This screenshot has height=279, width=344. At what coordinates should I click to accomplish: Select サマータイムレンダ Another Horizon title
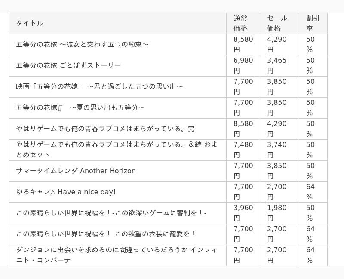click(76, 171)
